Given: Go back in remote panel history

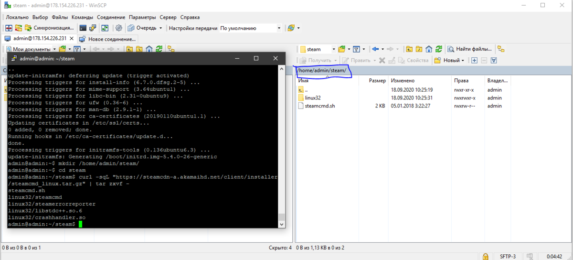Looking at the screenshot, I should coord(375,49).
